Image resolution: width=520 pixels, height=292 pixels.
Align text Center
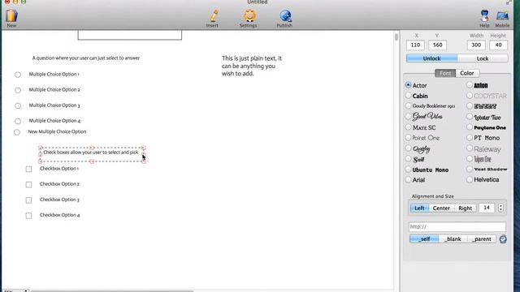[x=441, y=208]
